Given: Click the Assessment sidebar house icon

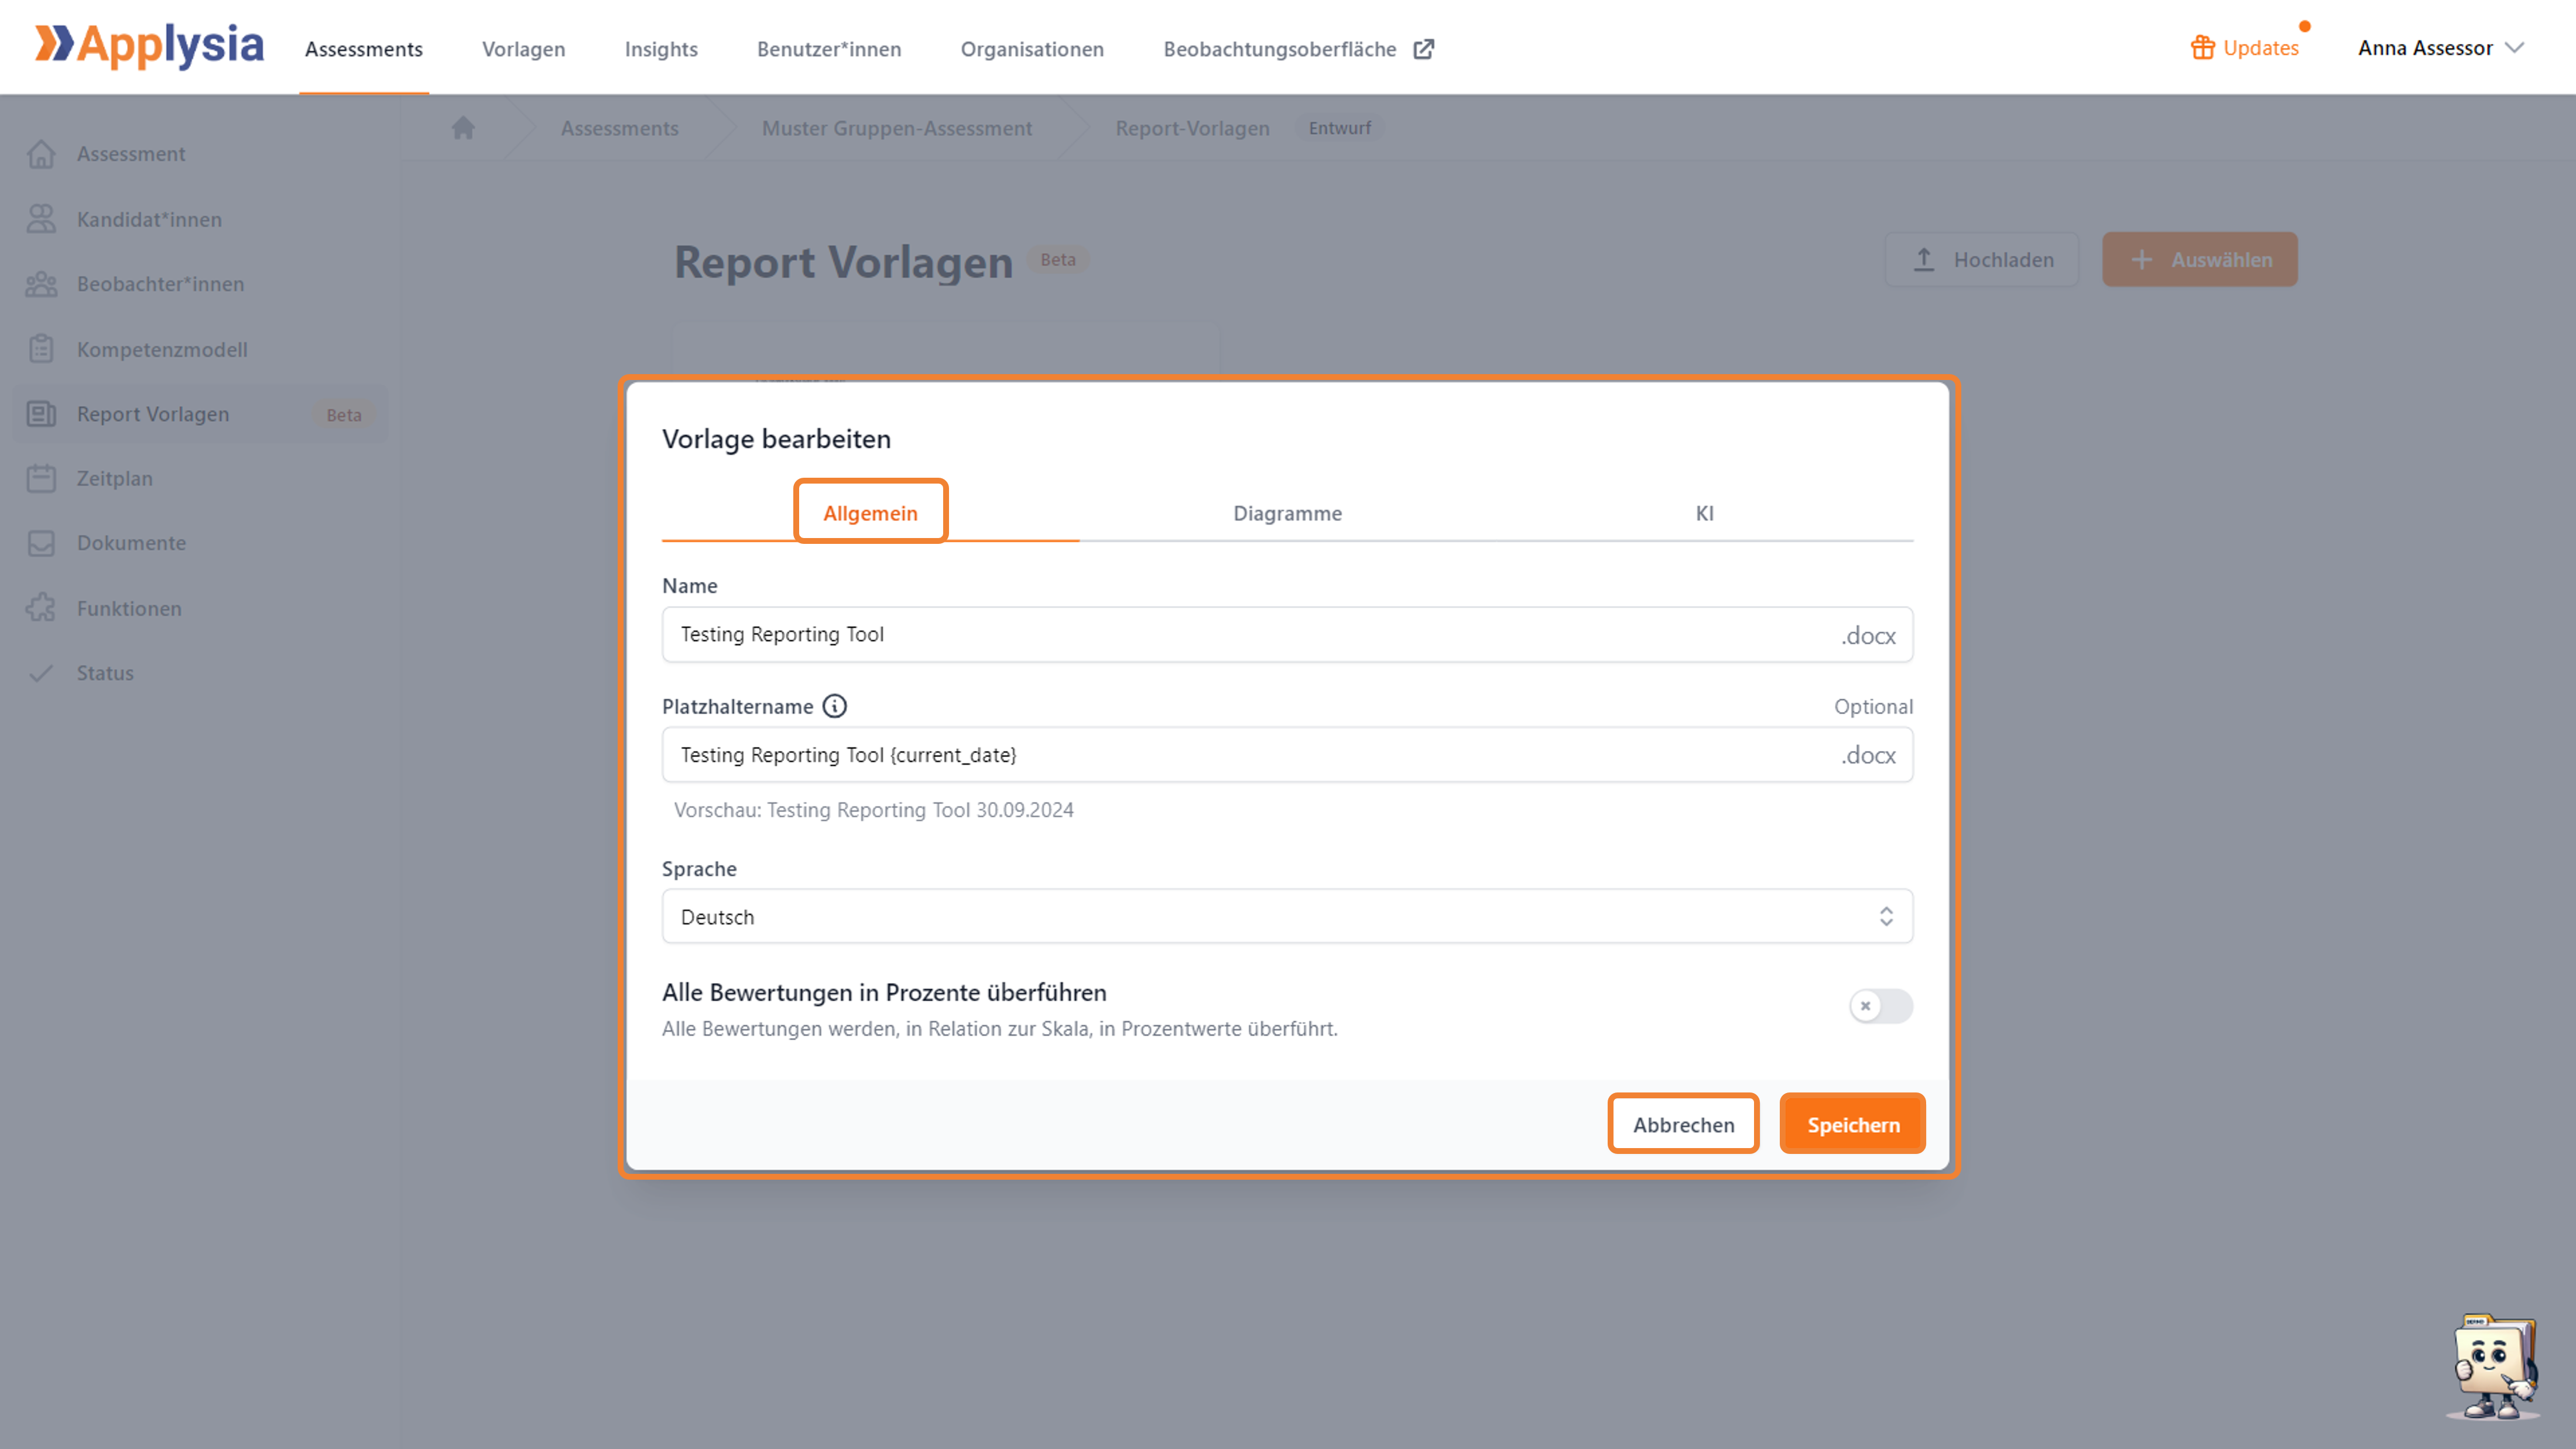Looking at the screenshot, I should 41,154.
